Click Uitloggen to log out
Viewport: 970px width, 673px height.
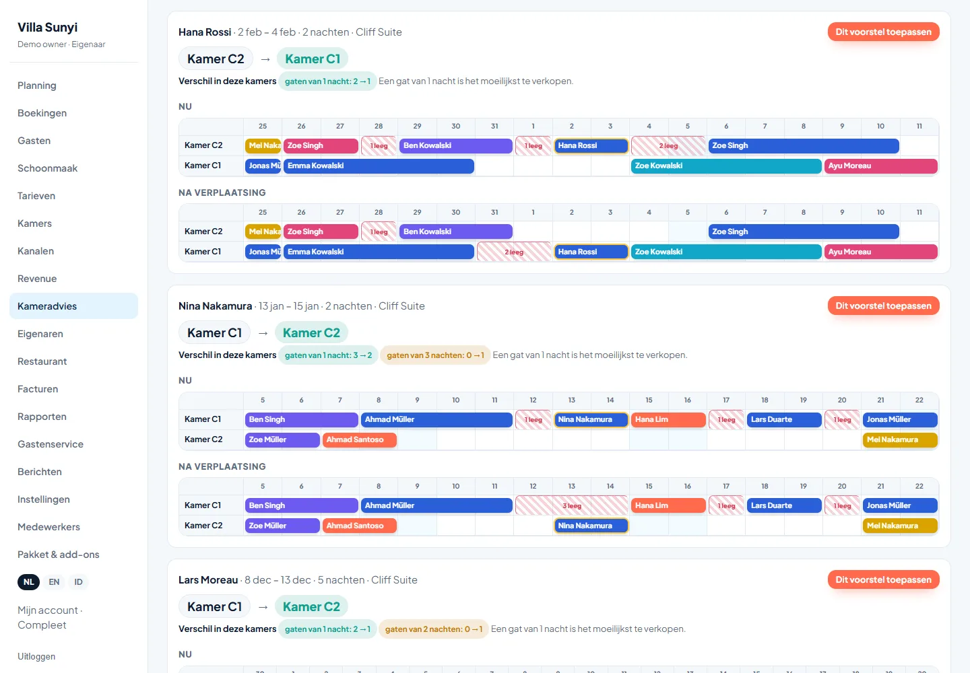point(36,657)
